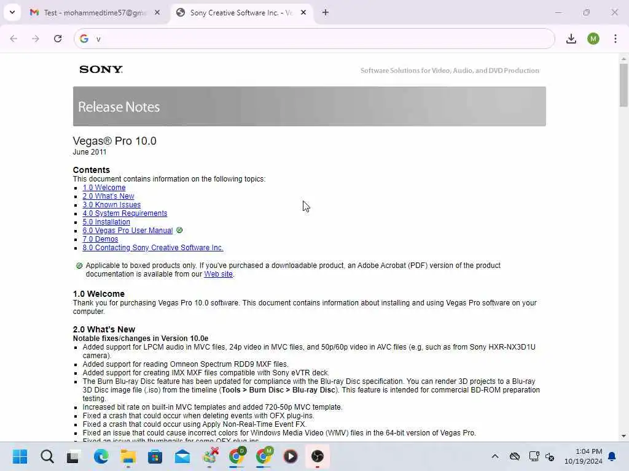The width and height of the screenshot is (629, 471).
Task: Open the tab search chevron
Action: click(x=12, y=12)
